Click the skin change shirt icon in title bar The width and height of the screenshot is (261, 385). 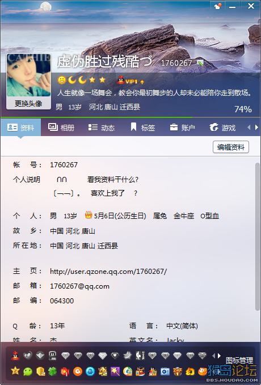point(218,6)
